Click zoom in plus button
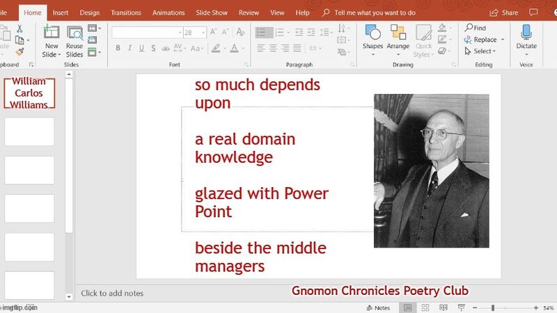Screen dimensions: 557x313 click(x=535, y=307)
